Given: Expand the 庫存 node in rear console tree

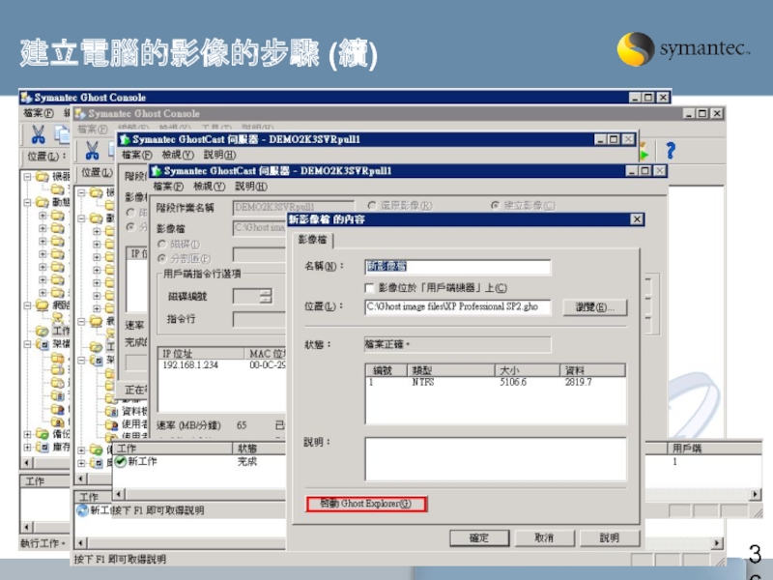Looking at the screenshot, I should point(28,447).
